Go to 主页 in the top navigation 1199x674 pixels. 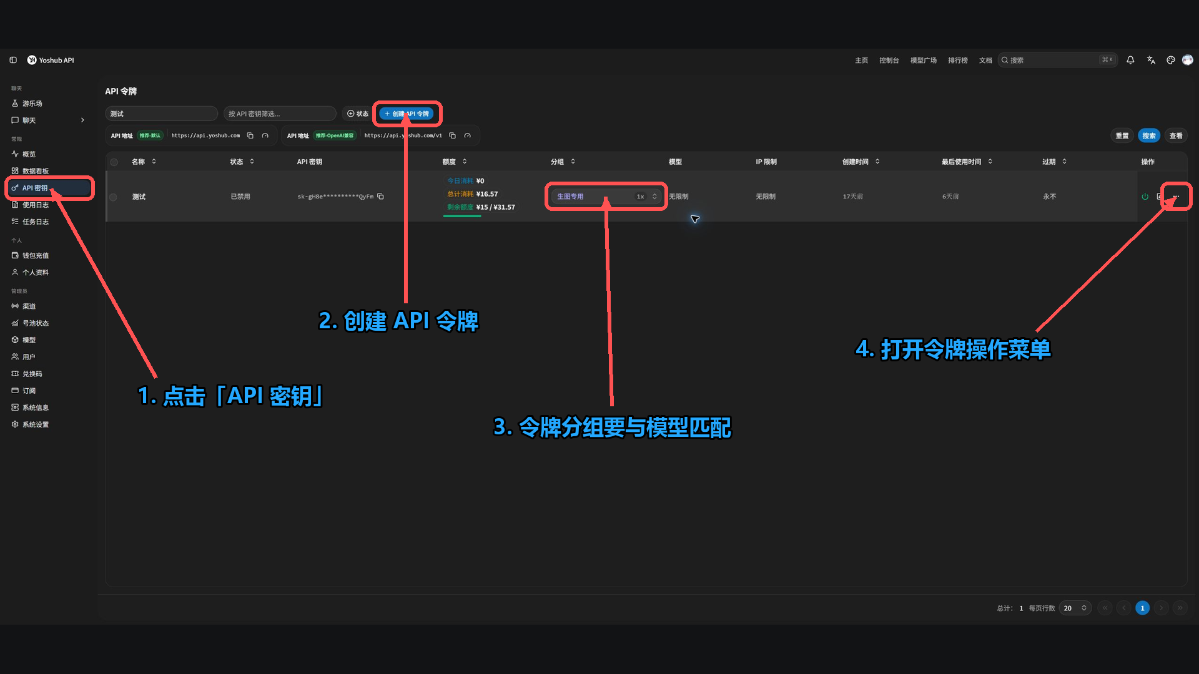(861, 61)
